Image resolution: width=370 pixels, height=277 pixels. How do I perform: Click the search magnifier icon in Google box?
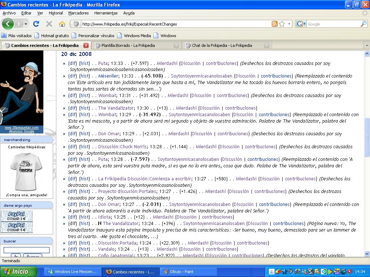363,24
